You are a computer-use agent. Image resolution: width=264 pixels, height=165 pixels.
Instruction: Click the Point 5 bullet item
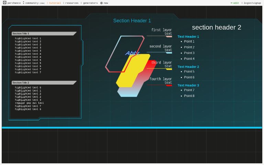[189, 71]
